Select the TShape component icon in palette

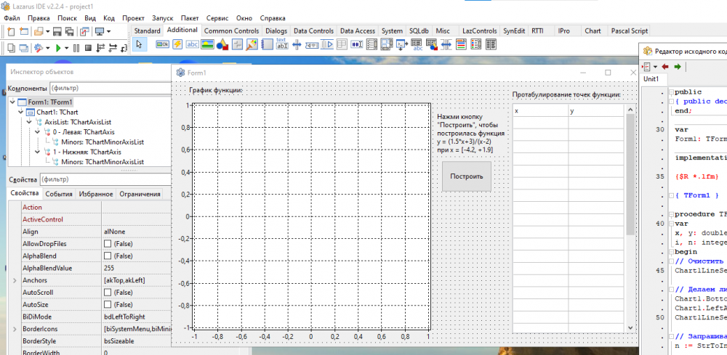point(222,45)
